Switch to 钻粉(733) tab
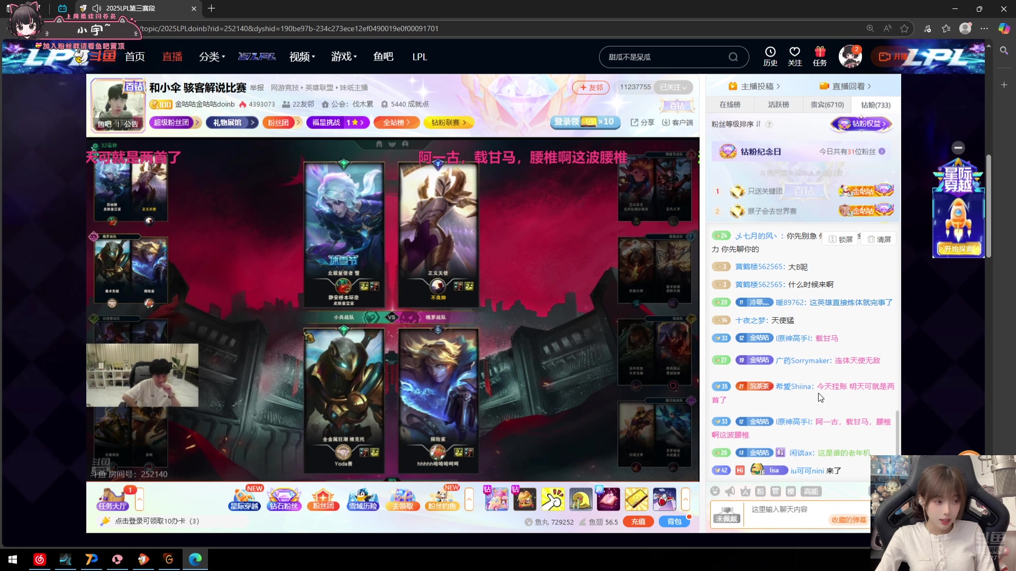Screen dimensions: 1016x571 (x=875, y=105)
